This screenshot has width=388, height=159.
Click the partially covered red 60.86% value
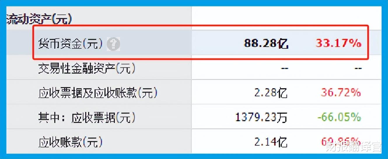coord(341,142)
